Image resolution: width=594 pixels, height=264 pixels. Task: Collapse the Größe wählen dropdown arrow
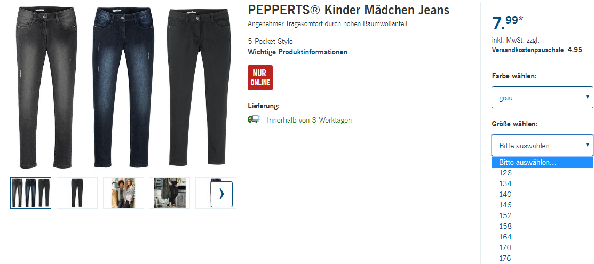(587, 145)
